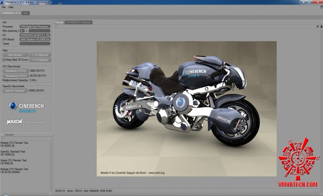323x196 pixels.
Task: Select the Pictures tab
Action: click(59, 22)
